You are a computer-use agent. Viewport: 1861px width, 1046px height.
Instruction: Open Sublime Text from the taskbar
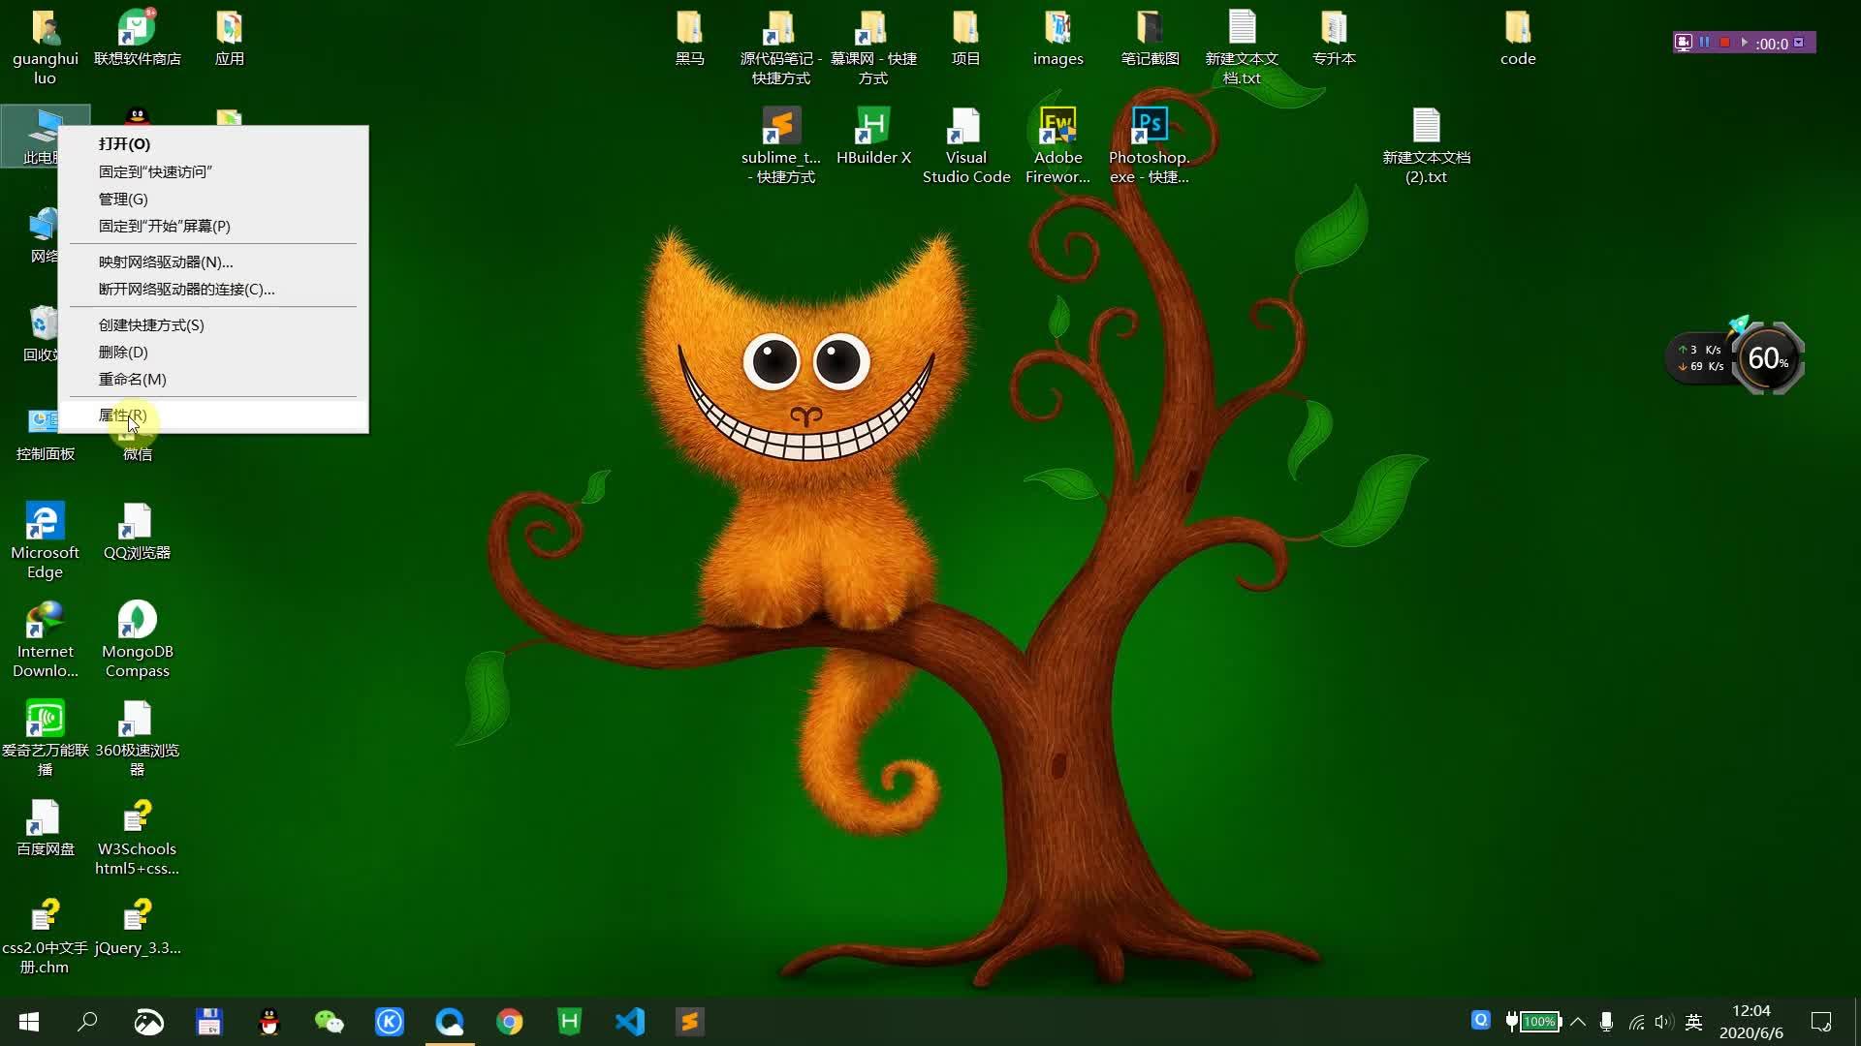(x=689, y=1022)
